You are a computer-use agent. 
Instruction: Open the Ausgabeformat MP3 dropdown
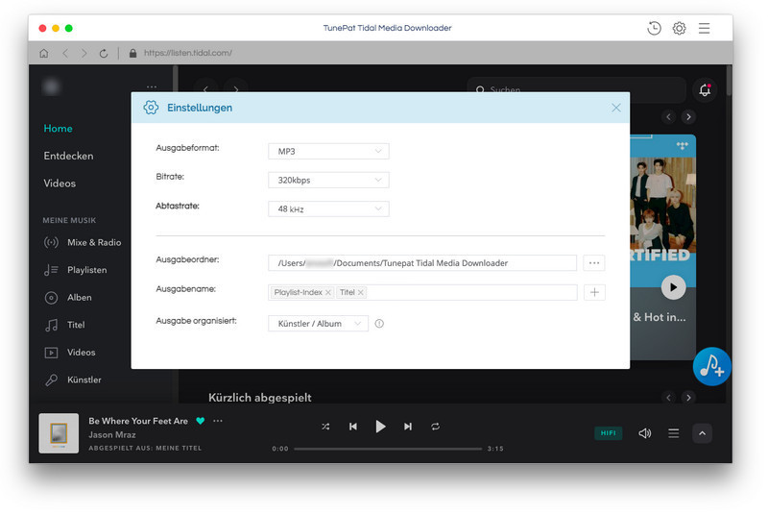coord(328,152)
